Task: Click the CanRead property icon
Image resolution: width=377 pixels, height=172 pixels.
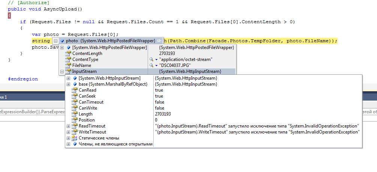Action: (x=75, y=90)
